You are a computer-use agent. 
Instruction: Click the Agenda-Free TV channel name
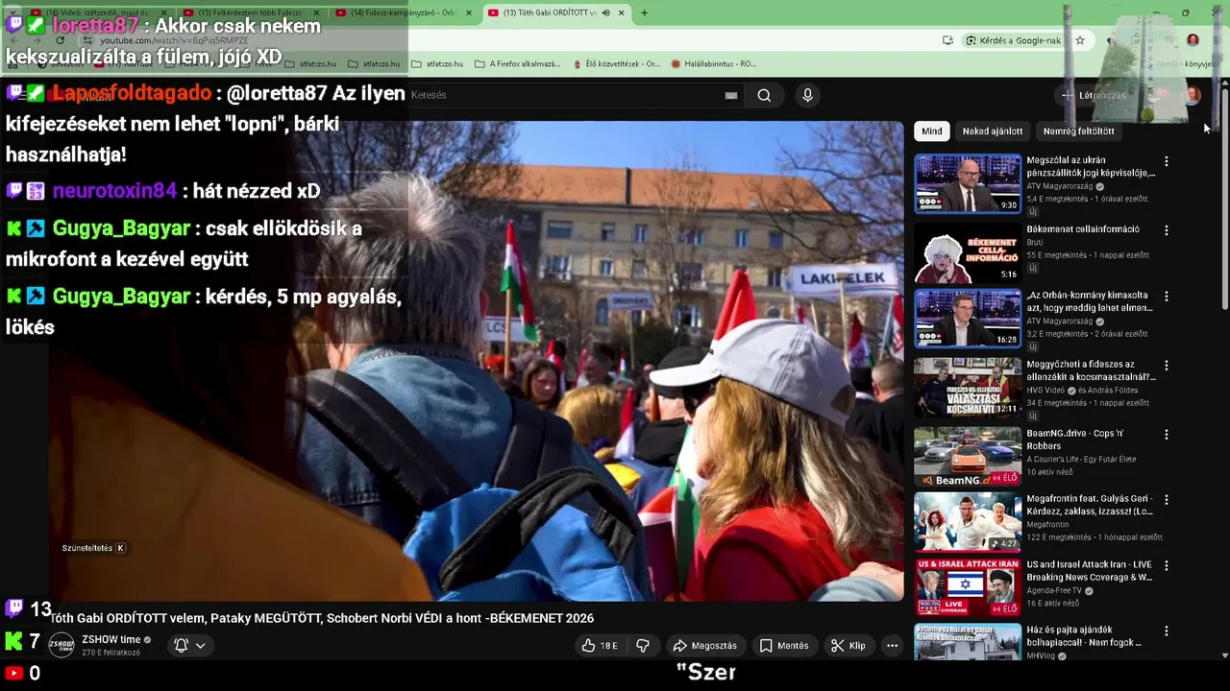point(1056,590)
